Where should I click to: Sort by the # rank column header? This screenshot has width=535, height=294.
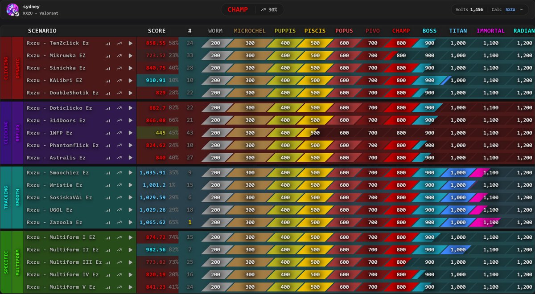pos(190,31)
